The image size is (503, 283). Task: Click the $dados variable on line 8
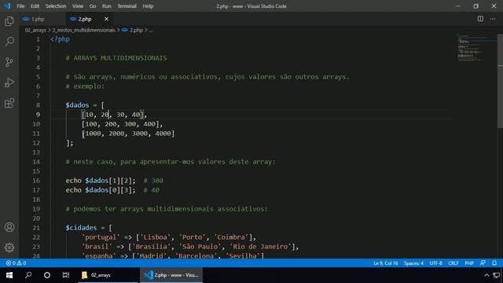[77, 105]
